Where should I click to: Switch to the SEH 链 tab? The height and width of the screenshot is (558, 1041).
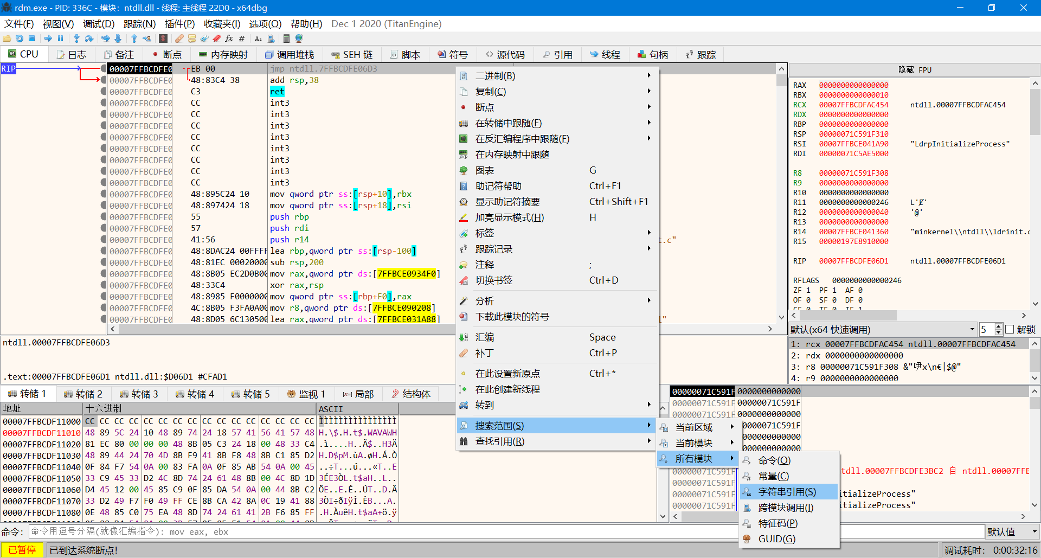352,55
